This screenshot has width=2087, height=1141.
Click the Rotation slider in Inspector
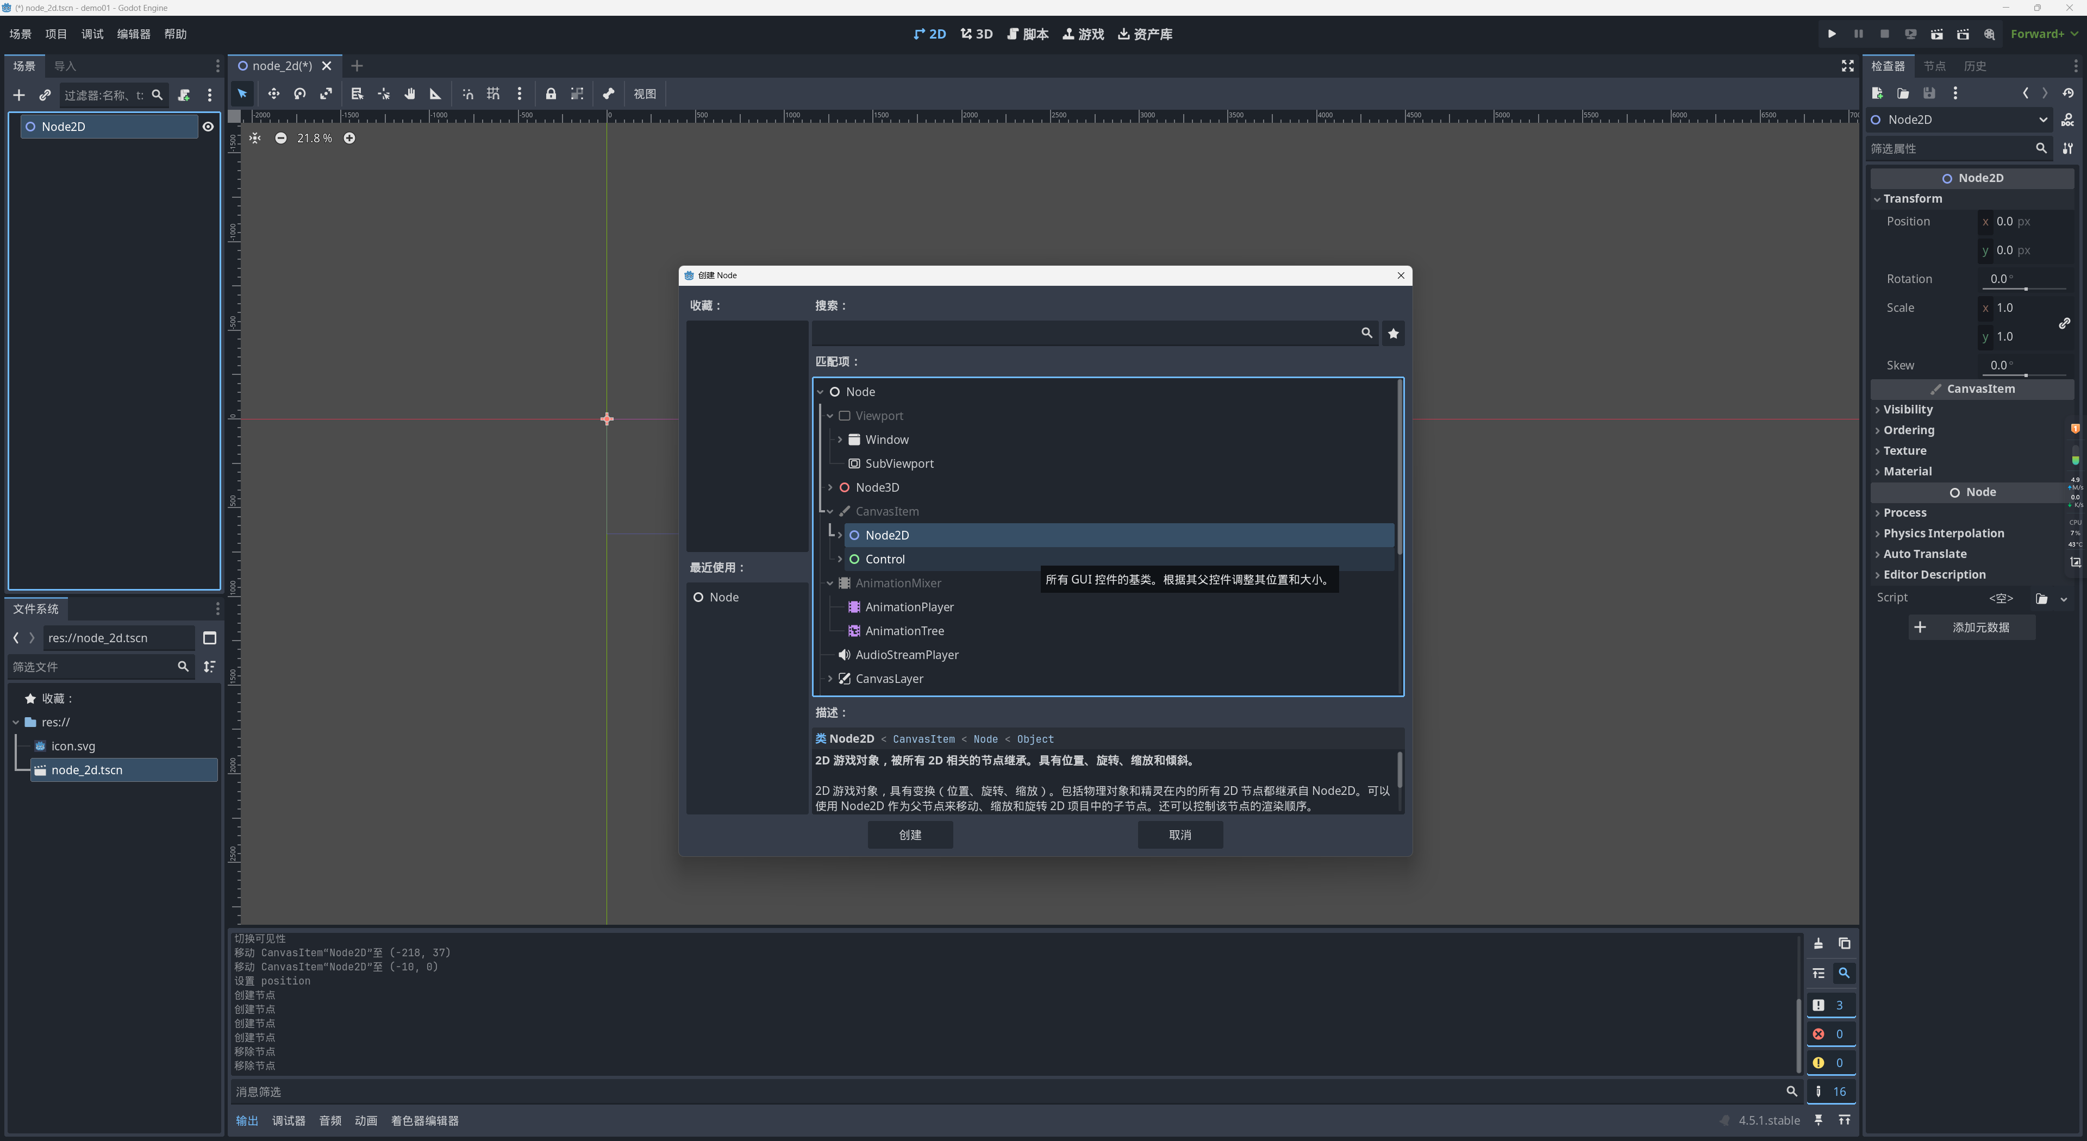coord(2026,289)
